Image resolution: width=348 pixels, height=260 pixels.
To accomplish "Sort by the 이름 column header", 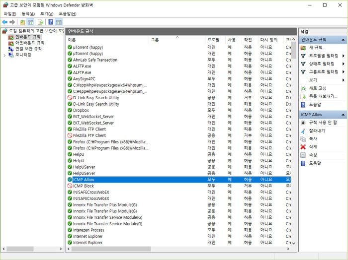I will tap(107, 40).
